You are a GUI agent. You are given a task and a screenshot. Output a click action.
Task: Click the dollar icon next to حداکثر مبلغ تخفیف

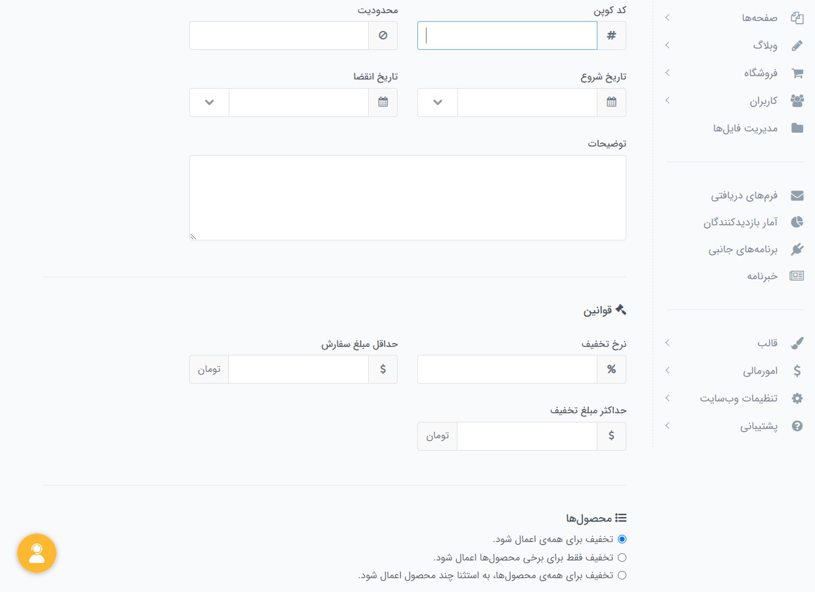tap(611, 436)
